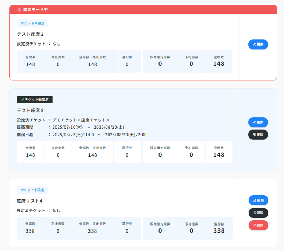
Task: Click the 全席数 148 cell in テスト座席2
Action: [31, 61]
